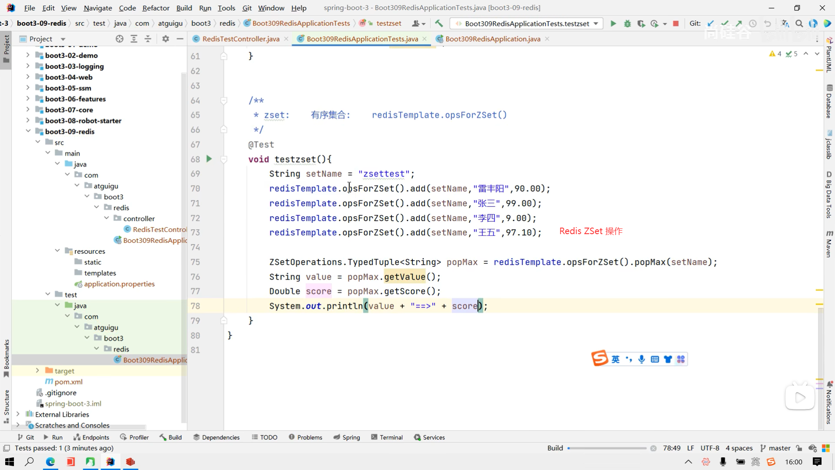Screen dimensions: 835x470
Task: Toggle the Sogou input language mode
Action: 615,359
